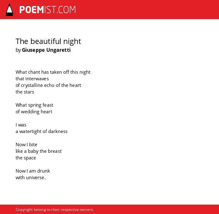Click the line of wedding heart
Viewport: 219px width, 214px height.
[x=34, y=112]
